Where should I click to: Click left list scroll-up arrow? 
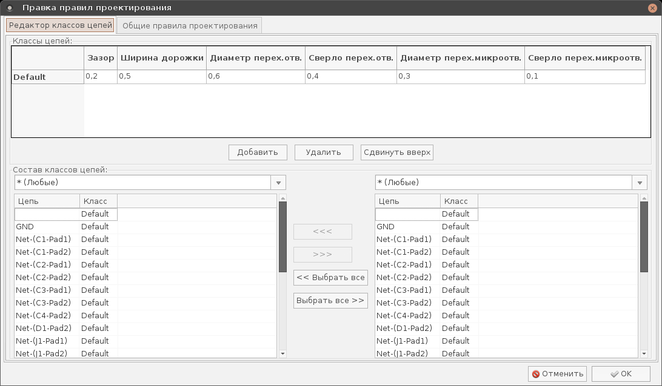(x=283, y=198)
